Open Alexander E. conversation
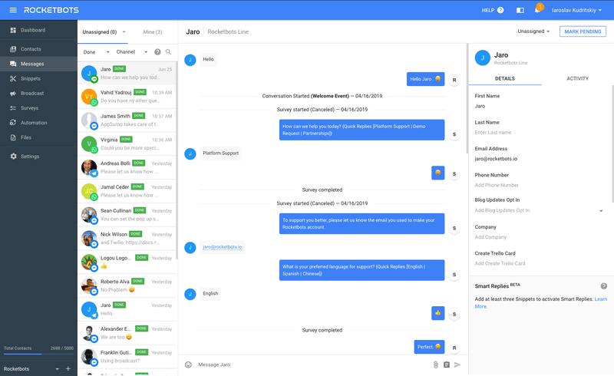The image size is (614, 376). click(127, 333)
